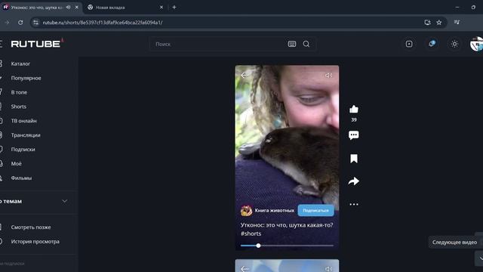Open Фильмы in sidebar
Image resolution: width=483 pixels, height=272 pixels.
pos(21,178)
